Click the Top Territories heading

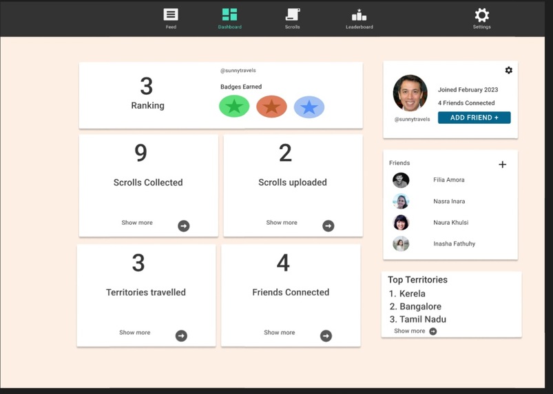coord(417,280)
